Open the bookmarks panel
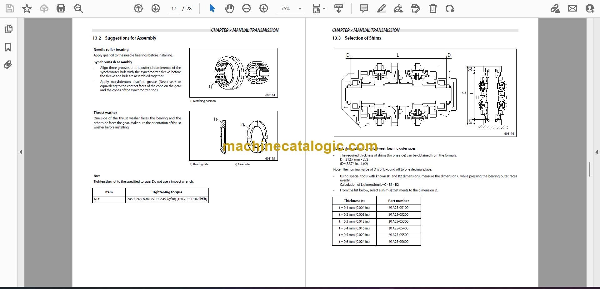The image size is (600, 289). pyautogui.click(x=8, y=47)
